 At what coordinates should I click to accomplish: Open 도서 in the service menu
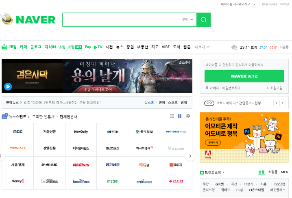click(x=177, y=47)
